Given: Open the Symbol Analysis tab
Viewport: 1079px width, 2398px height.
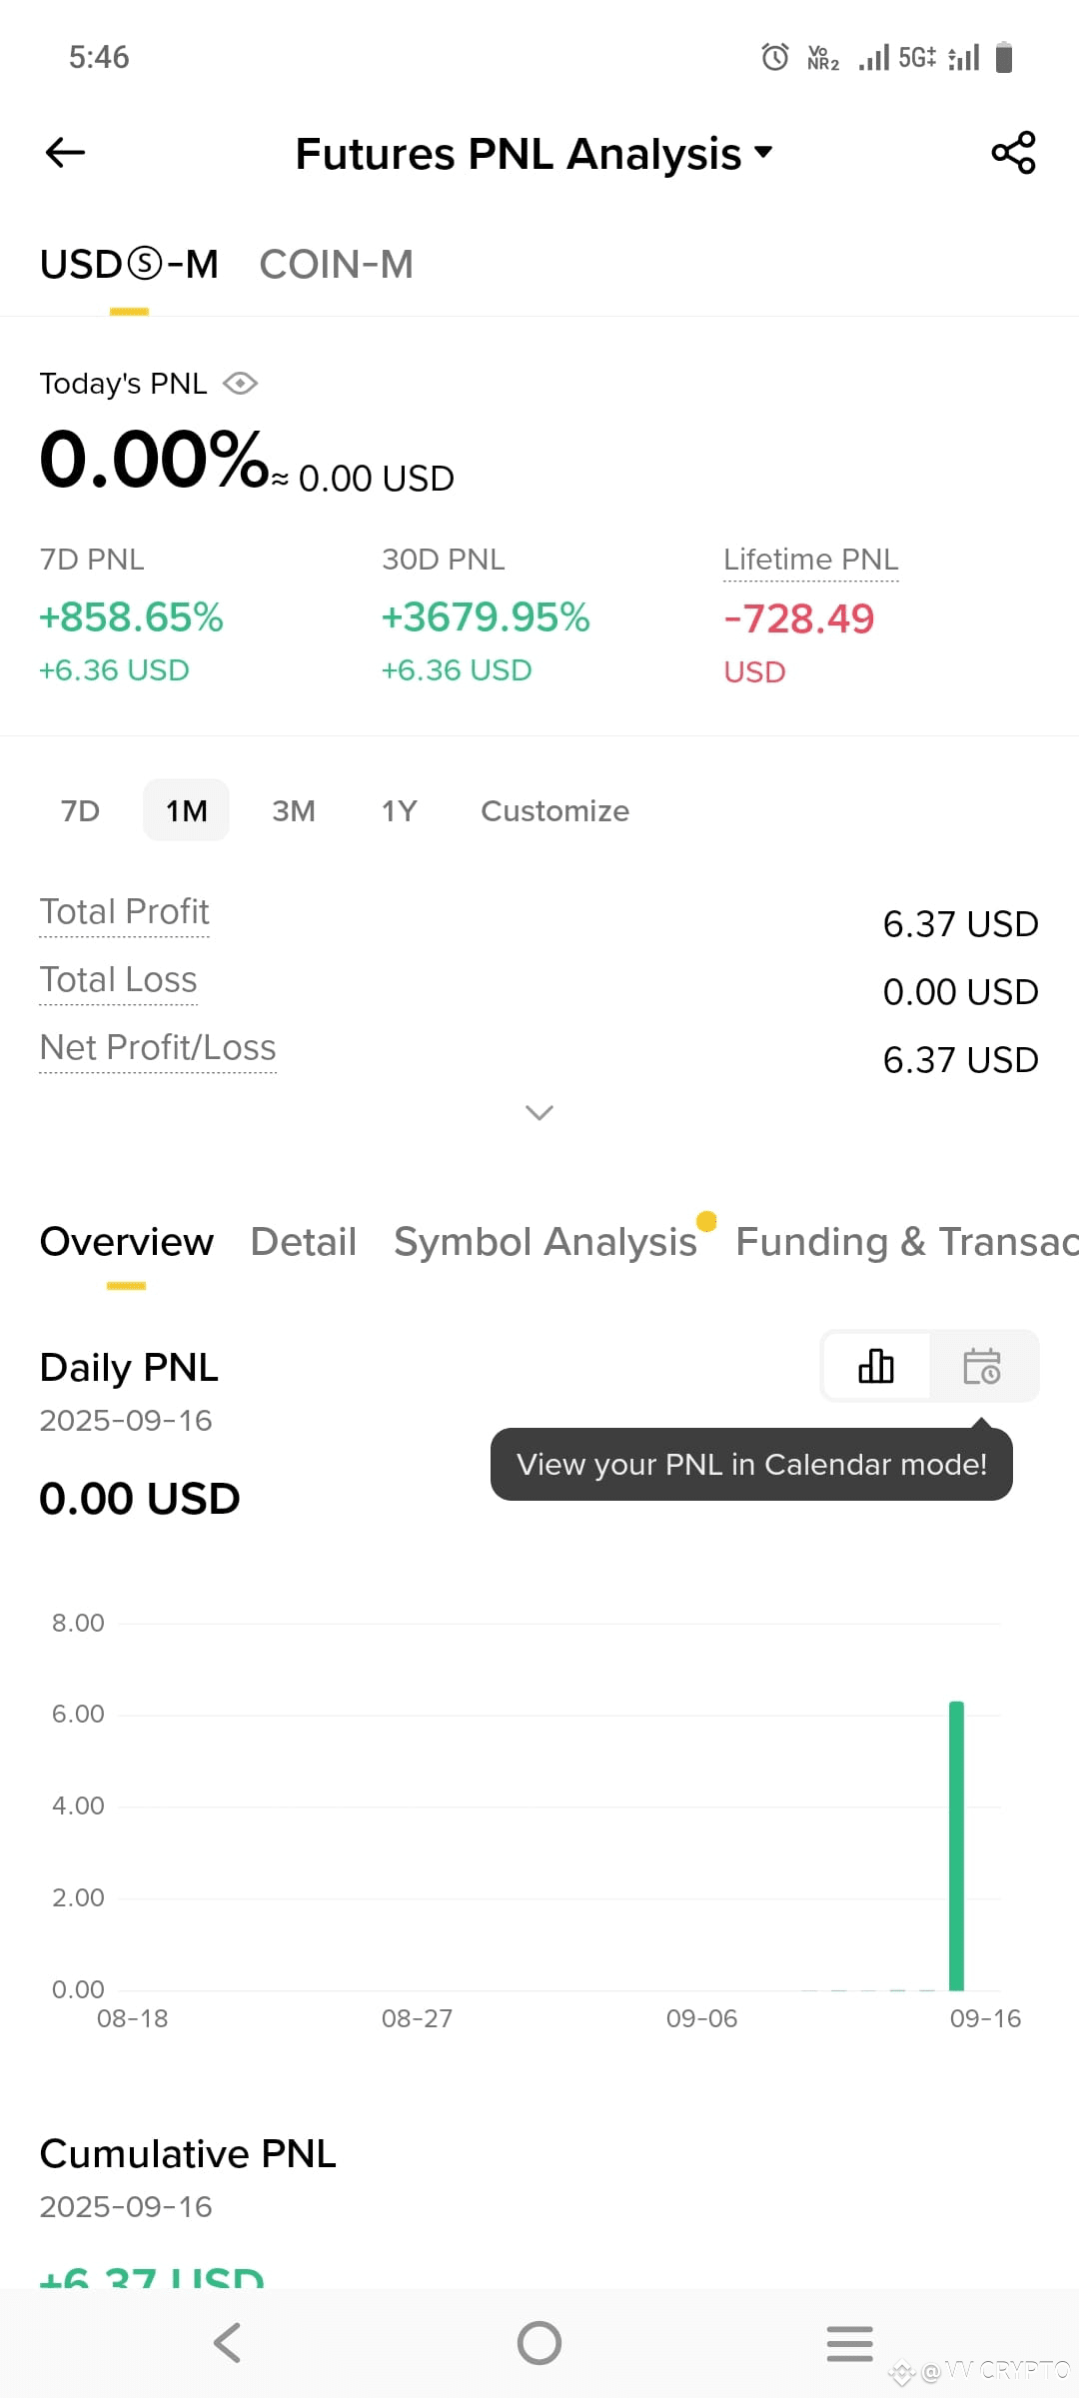Looking at the screenshot, I should click(545, 1242).
